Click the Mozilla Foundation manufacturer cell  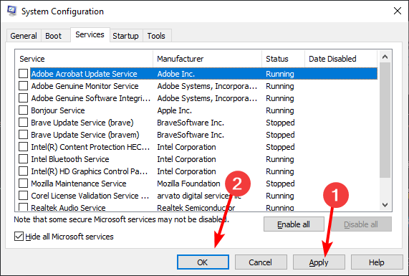pyautogui.click(x=188, y=184)
